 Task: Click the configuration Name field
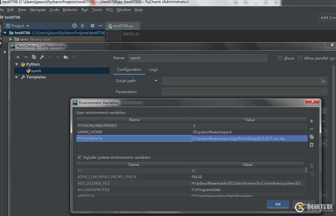tap(197, 58)
